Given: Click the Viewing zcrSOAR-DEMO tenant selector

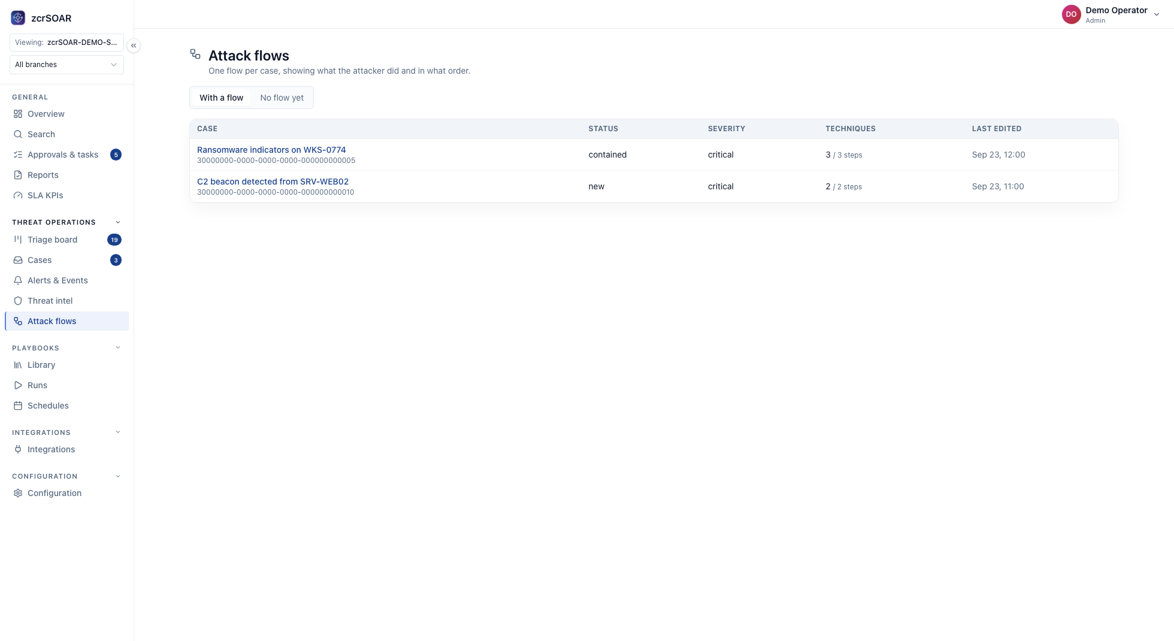Looking at the screenshot, I should 66,43.
